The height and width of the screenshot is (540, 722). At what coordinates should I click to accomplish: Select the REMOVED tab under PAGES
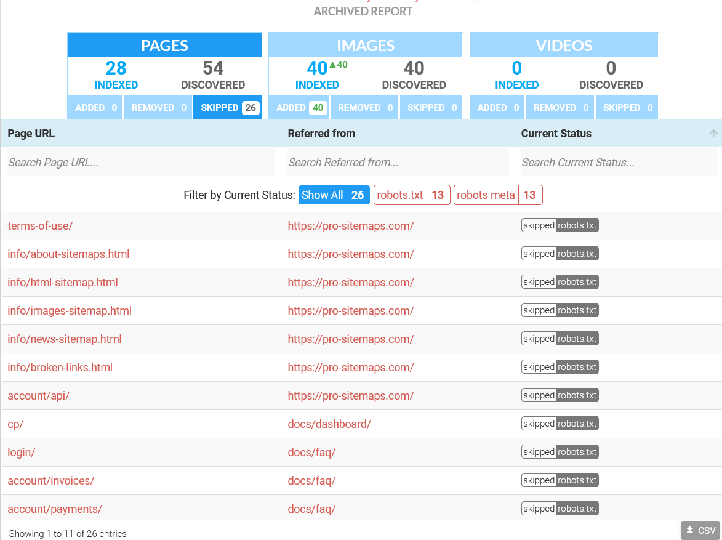click(158, 107)
